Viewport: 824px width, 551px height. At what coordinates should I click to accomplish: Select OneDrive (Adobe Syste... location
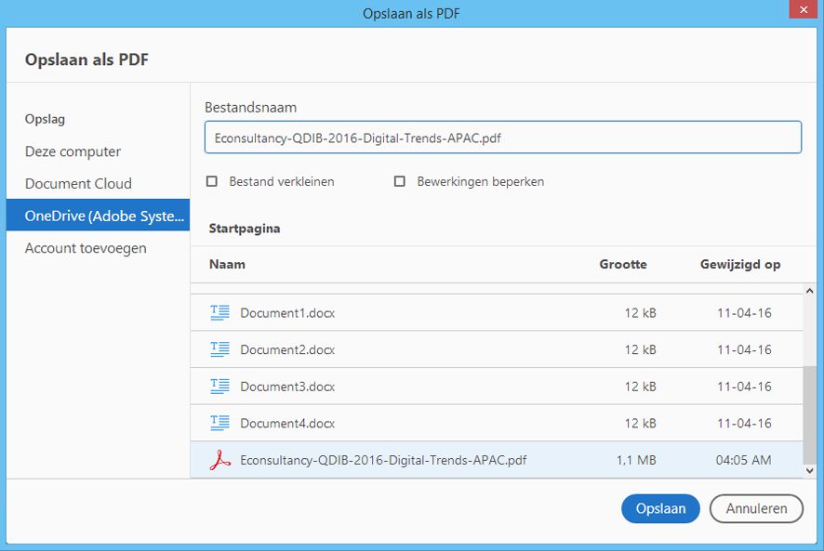(x=98, y=216)
